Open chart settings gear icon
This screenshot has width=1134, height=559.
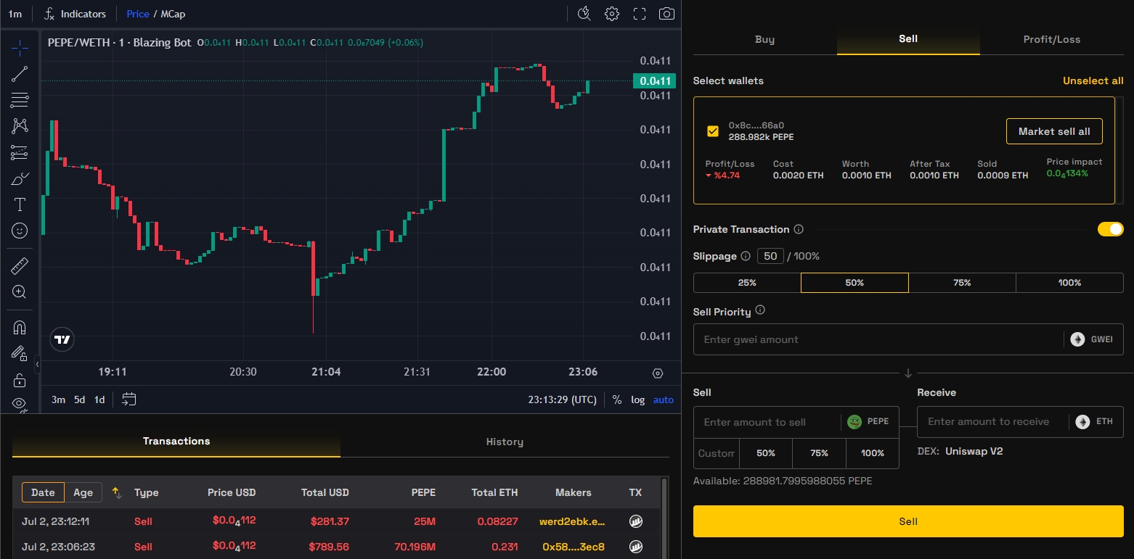(x=612, y=14)
